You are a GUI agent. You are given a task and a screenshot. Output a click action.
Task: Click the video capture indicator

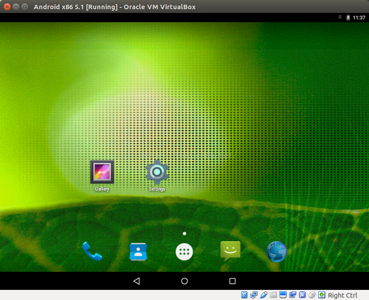pos(292,295)
